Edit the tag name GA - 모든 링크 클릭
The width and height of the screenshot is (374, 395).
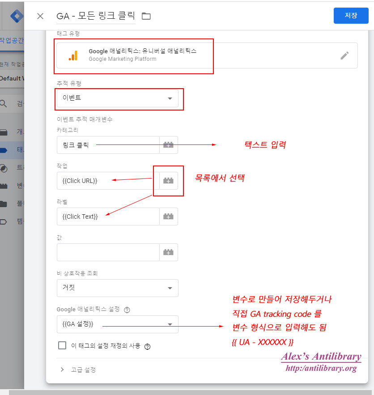point(96,16)
